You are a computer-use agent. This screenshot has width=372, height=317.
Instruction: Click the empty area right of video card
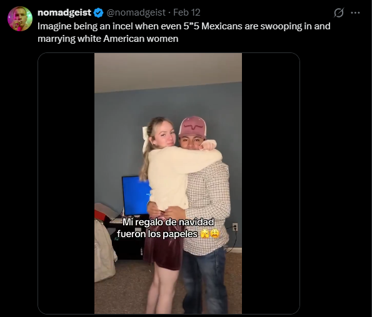tap(336, 183)
